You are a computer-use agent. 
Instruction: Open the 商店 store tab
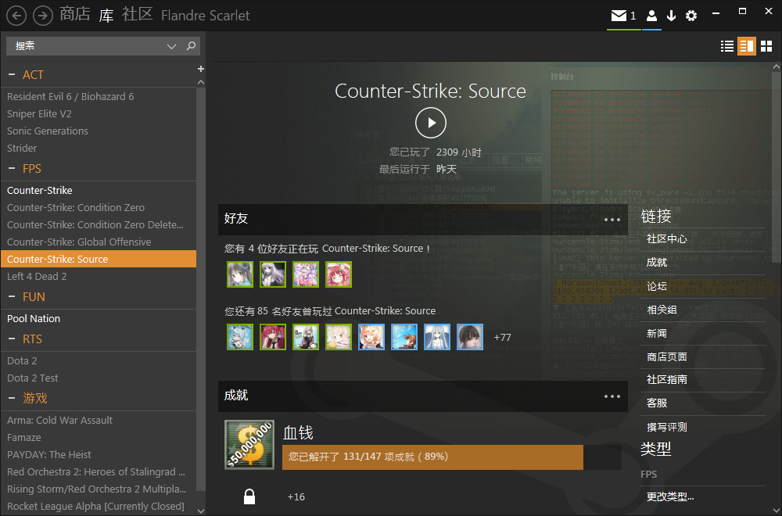coord(75,14)
